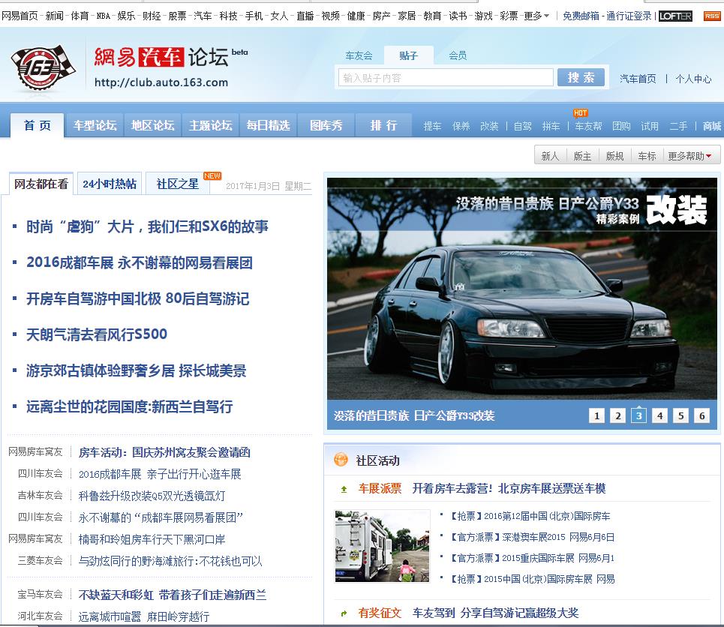This screenshot has height=627, width=724.
Task: Open the 改装 sub-navigation link
Action: [x=489, y=126]
